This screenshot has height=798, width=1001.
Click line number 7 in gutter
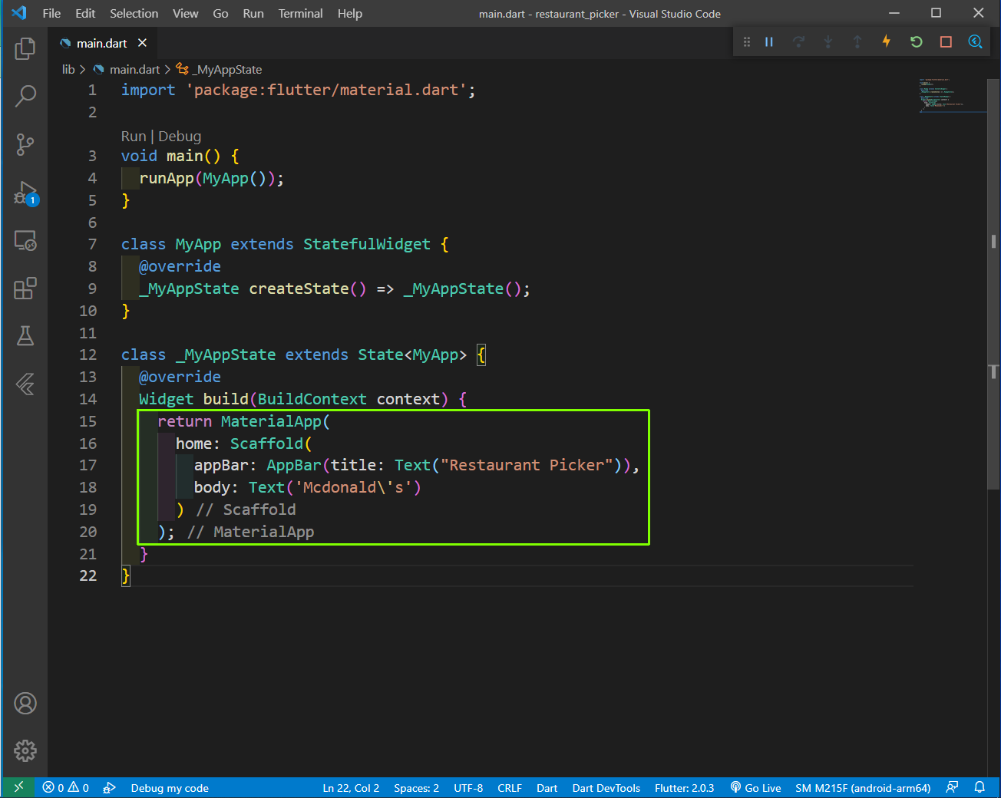point(92,244)
